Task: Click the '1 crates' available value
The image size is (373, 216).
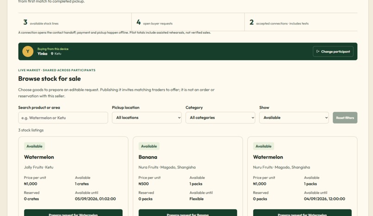Action: [x=82, y=184]
